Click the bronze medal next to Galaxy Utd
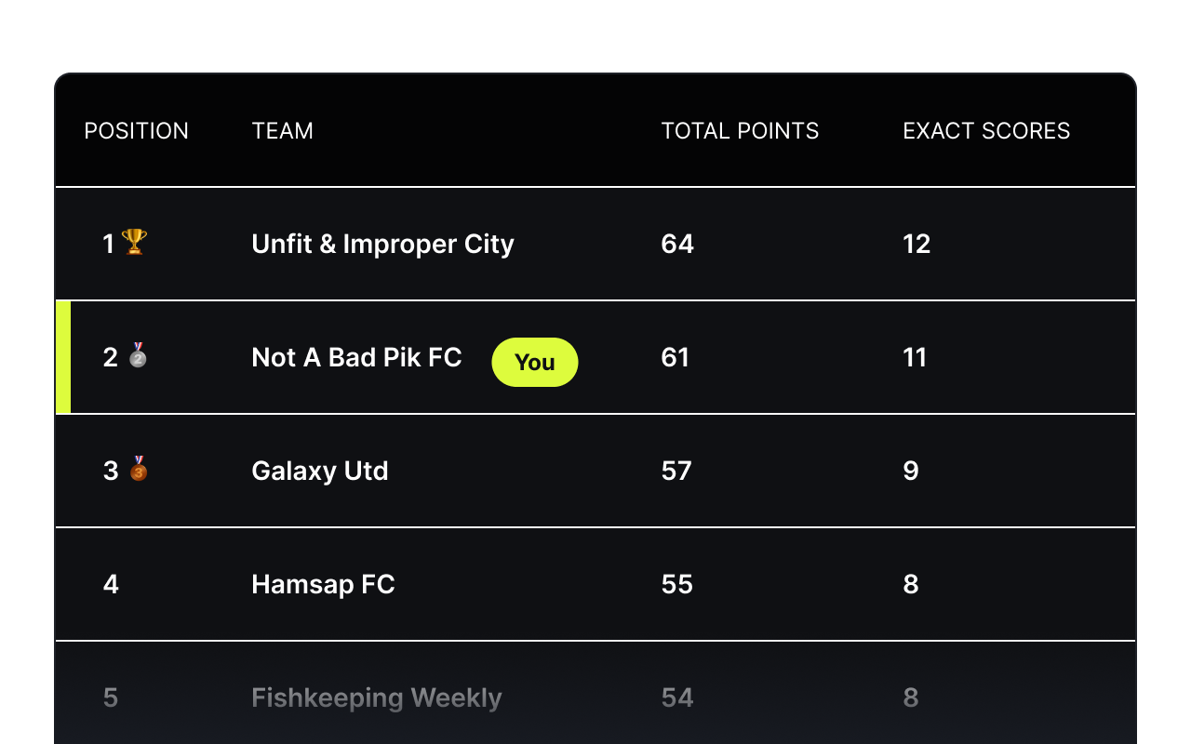 pos(138,471)
